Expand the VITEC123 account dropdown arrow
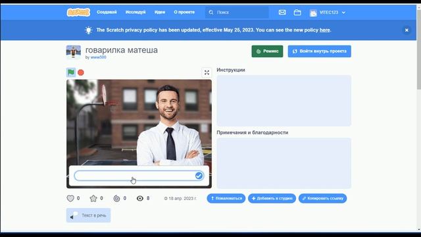 tap(343, 13)
